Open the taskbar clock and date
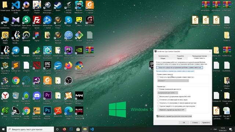 coord(223,129)
